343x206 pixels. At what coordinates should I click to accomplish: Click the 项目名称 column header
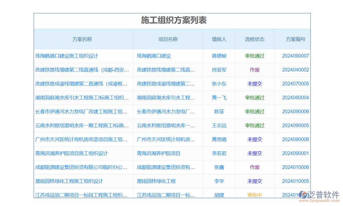click(x=168, y=39)
